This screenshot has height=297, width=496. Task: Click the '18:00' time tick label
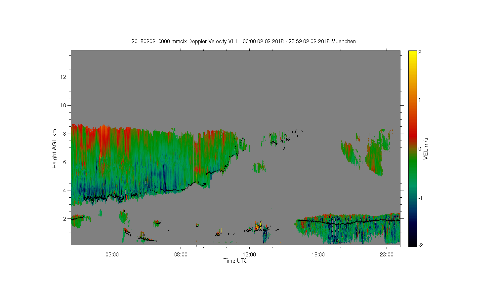pos(318,255)
